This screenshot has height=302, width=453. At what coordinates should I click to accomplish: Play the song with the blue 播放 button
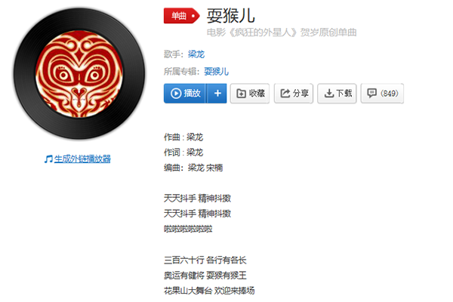coord(185,94)
